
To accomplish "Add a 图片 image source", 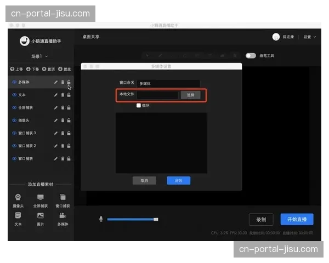I will (x=40, y=218).
